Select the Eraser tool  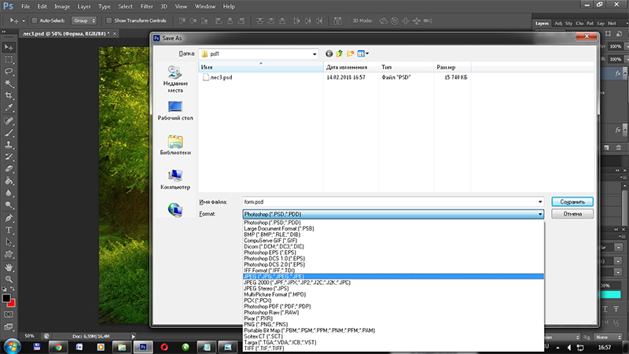click(x=9, y=169)
